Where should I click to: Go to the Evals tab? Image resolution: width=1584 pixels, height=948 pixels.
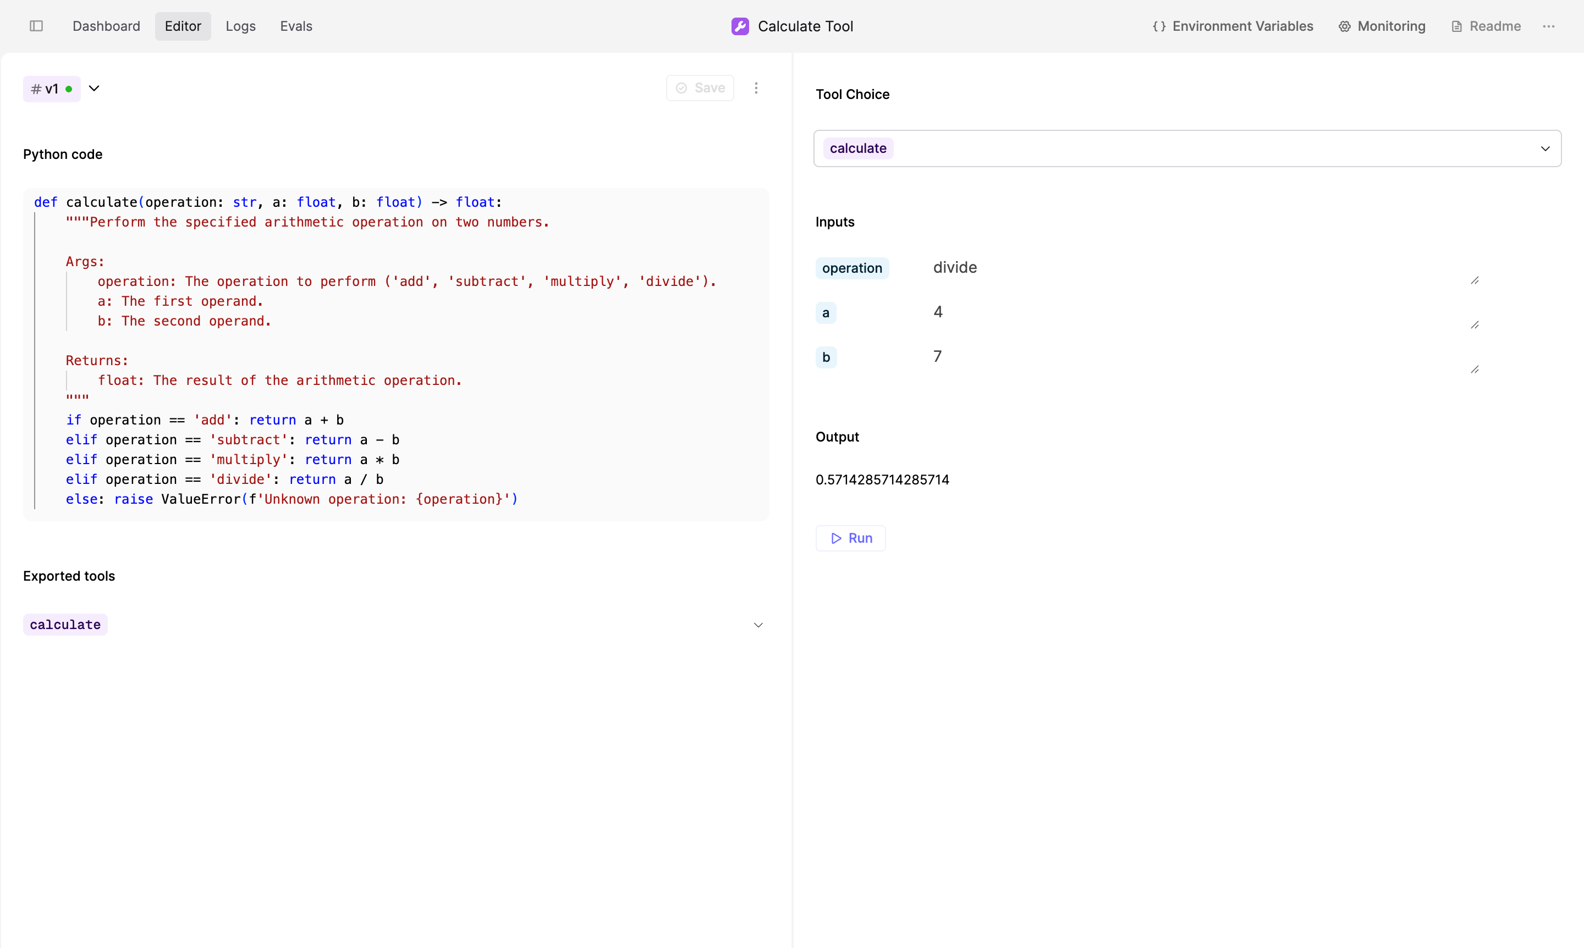point(296,26)
